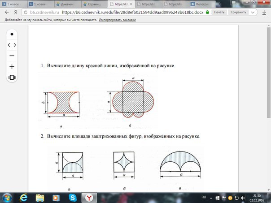271x203 pixels.
Task: Open the clock showing 21:30
Action: tap(257, 198)
